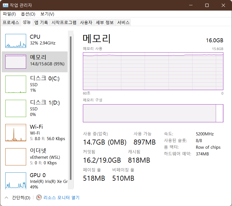232x206 pixels.
Task: Click the 5200MHz speed value
Action: tap(205, 134)
